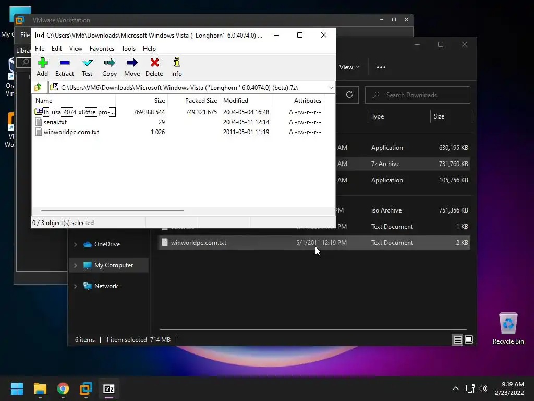The width and height of the screenshot is (534, 401).
Task: Select the lh_usa_4074_x86fre_pro ISO file
Action: [75, 112]
